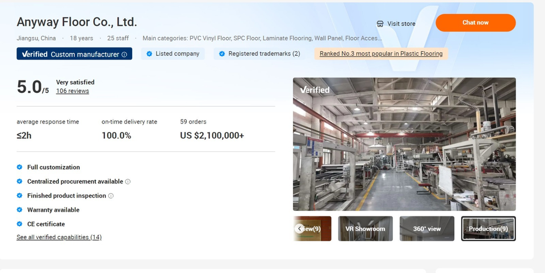
Task: Click the previous arrow on thumbnail carousel
Action: coord(299,229)
